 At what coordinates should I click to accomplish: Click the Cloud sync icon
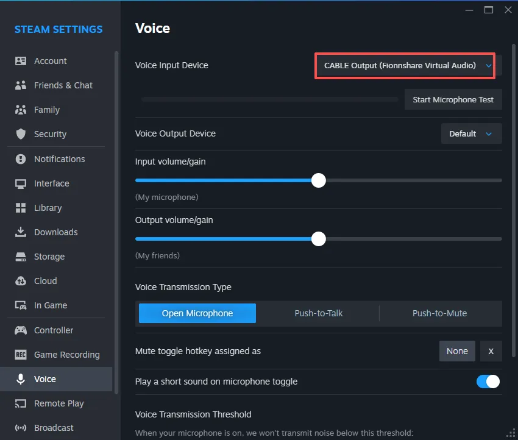click(21, 281)
